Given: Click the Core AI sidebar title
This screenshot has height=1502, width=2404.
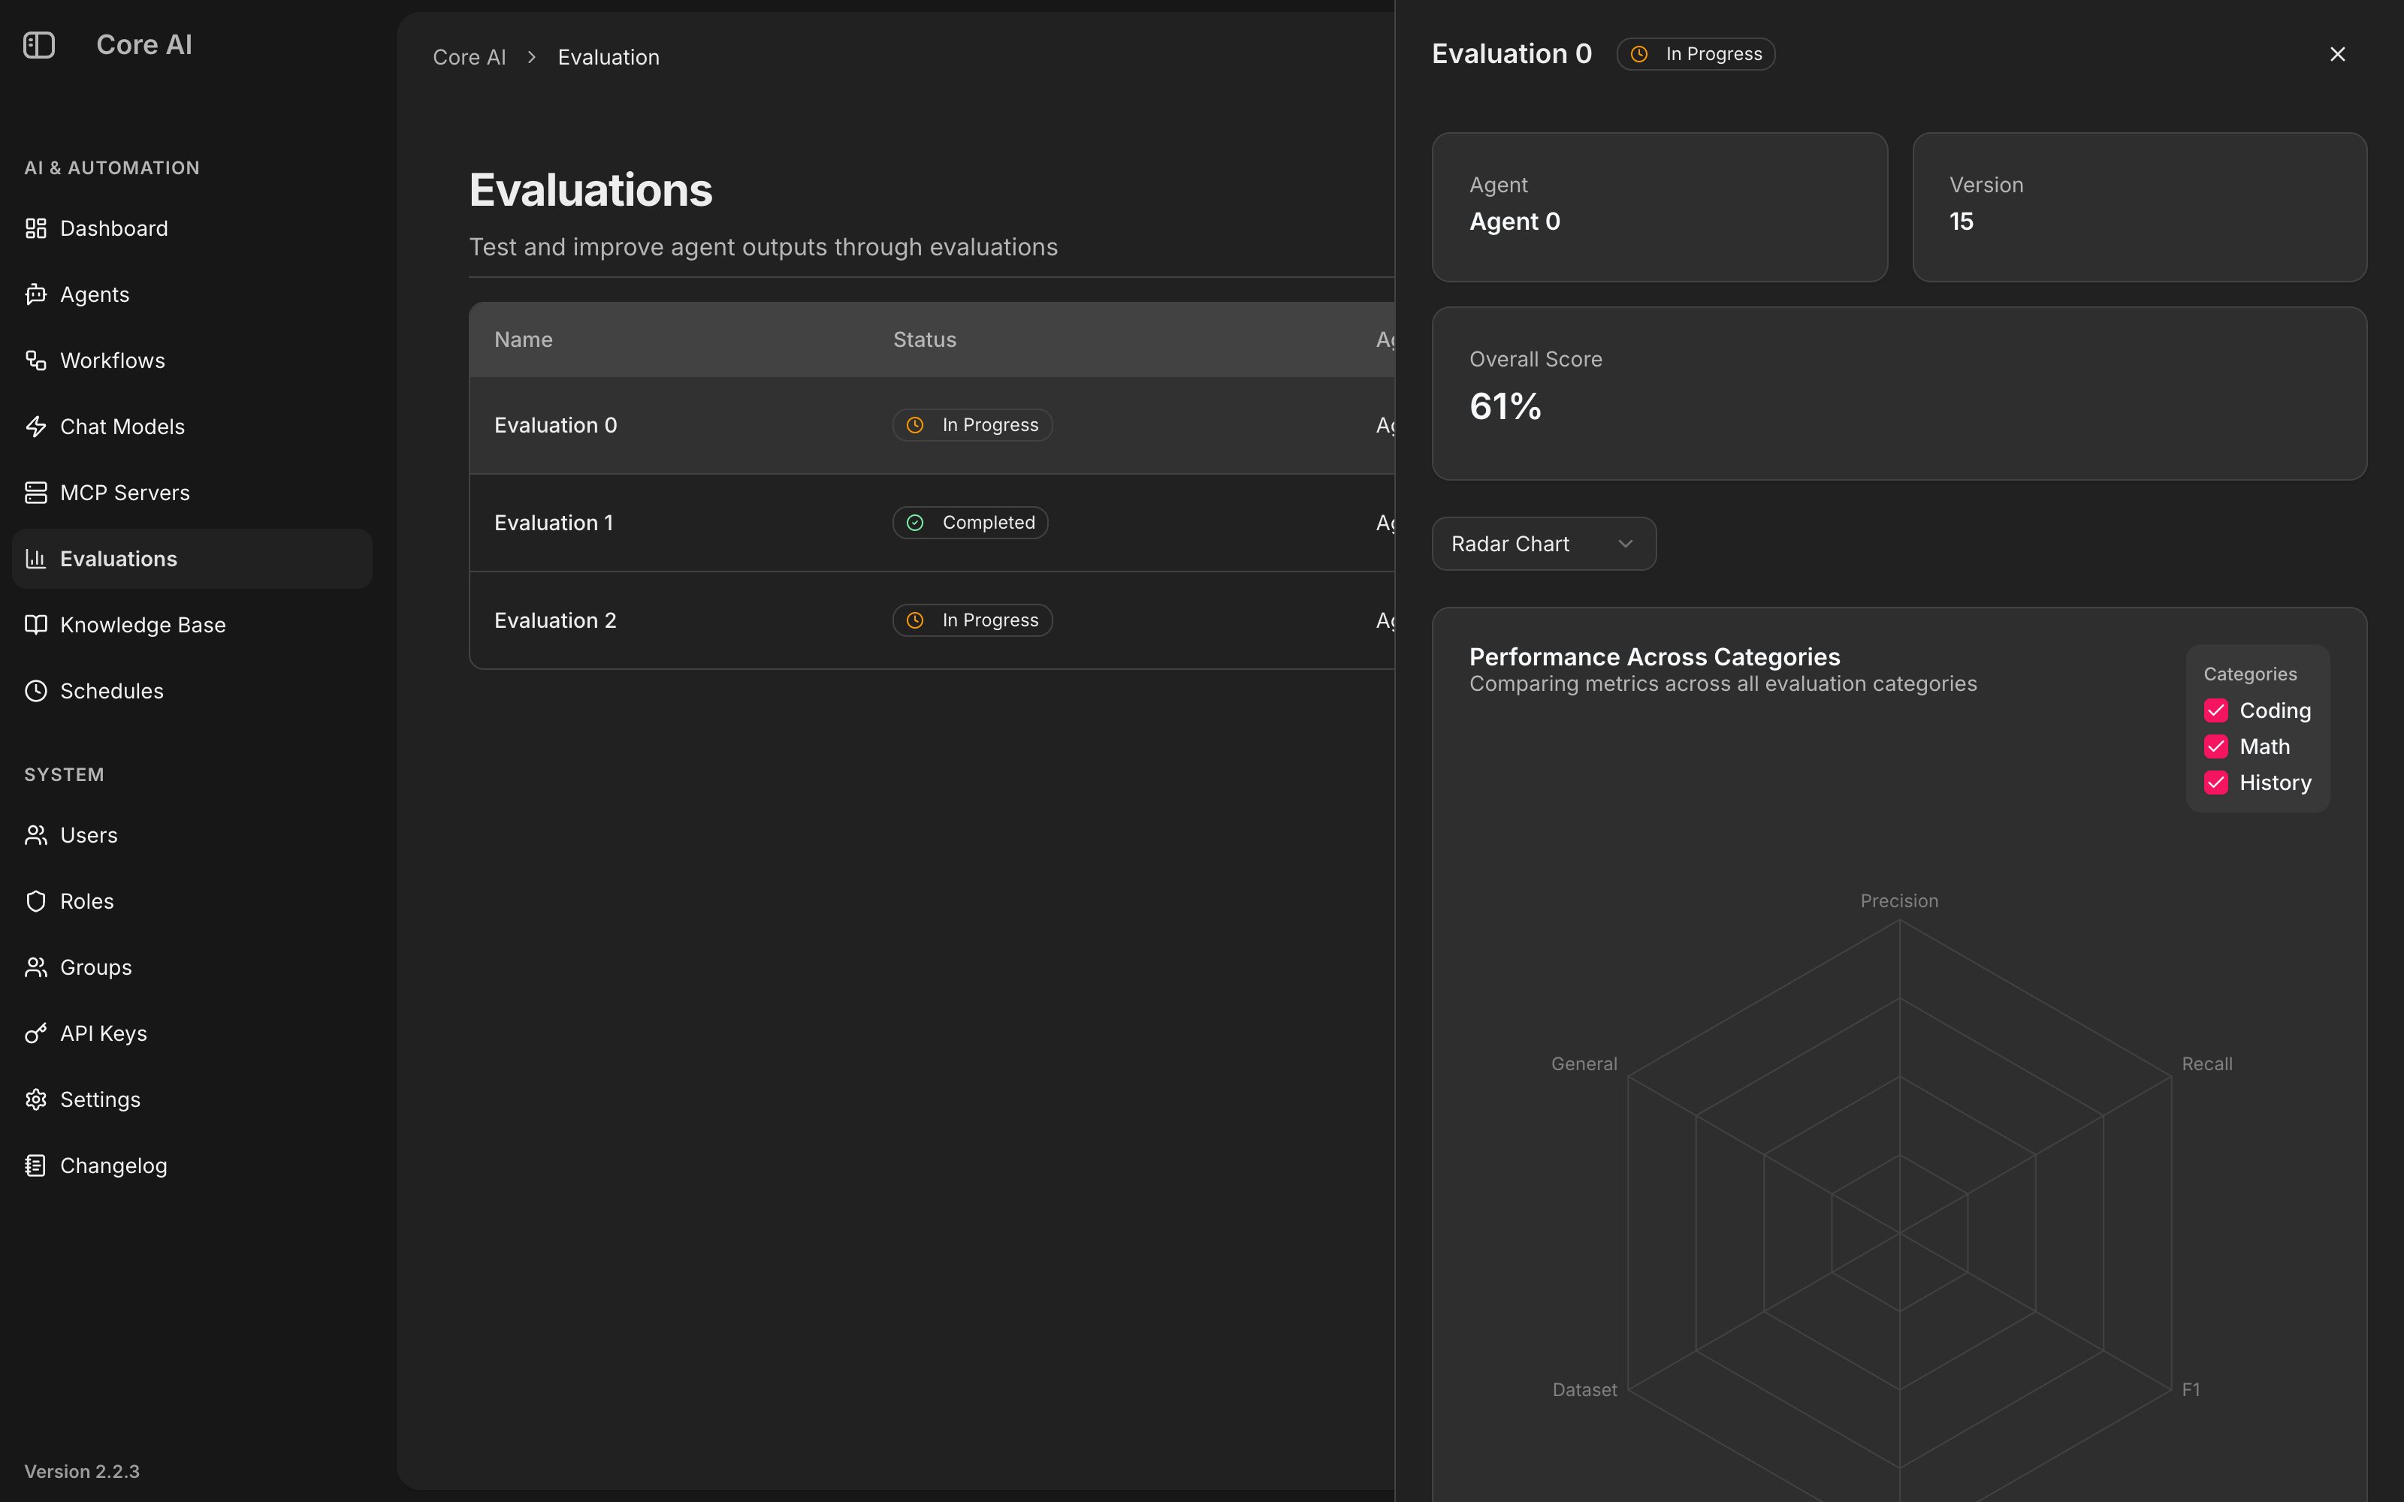Looking at the screenshot, I should 144,45.
